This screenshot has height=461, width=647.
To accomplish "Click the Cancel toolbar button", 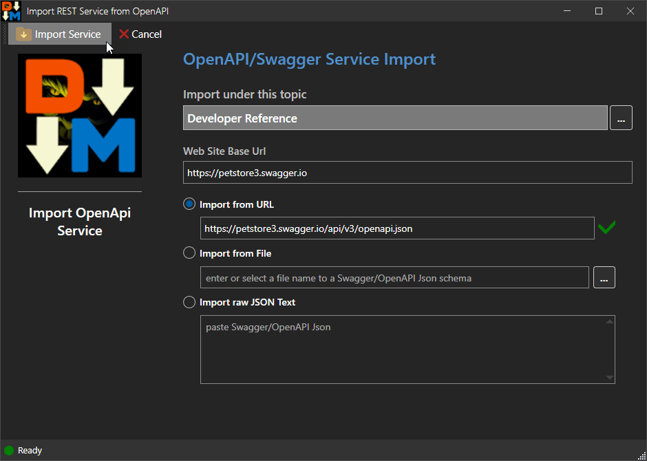I will 140,34.
